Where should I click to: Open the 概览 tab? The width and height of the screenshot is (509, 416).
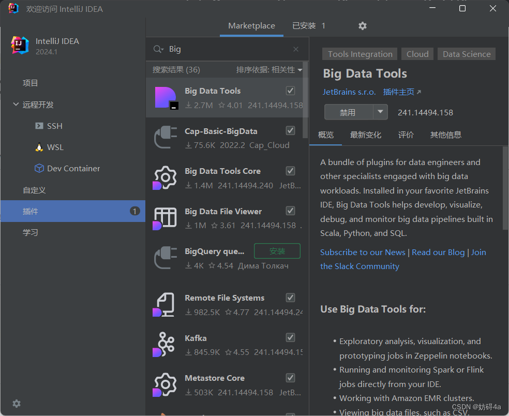click(x=325, y=135)
